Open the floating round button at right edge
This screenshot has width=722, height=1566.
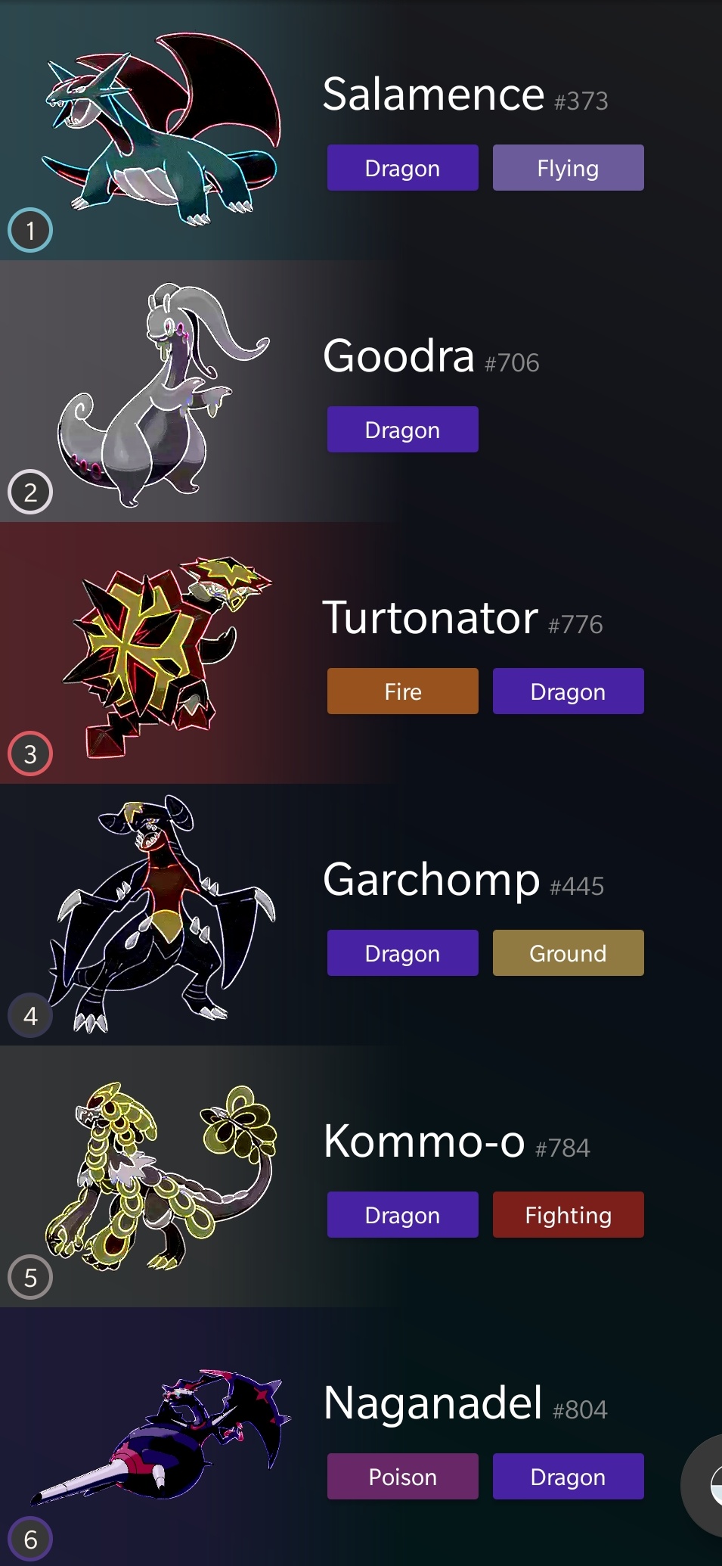702,1485
